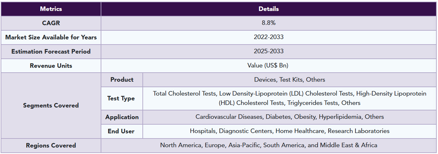The height and width of the screenshot is (154, 438).
Task: Click the Product sub-row label
Action: click(x=122, y=80)
